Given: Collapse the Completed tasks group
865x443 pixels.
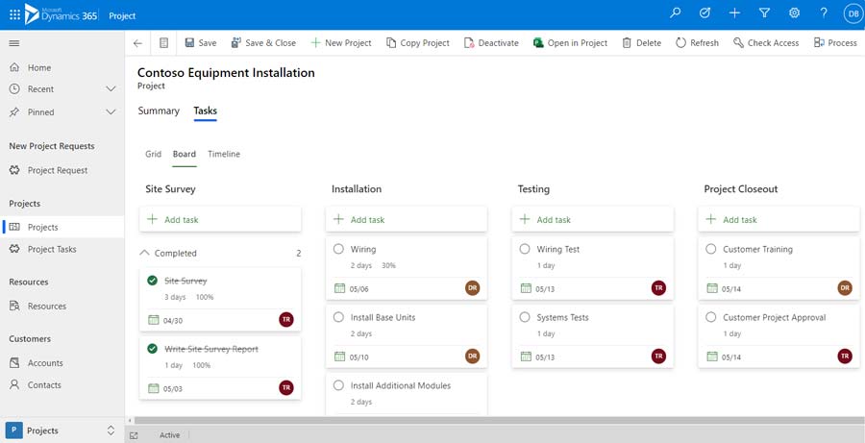Looking at the screenshot, I should click(x=145, y=253).
